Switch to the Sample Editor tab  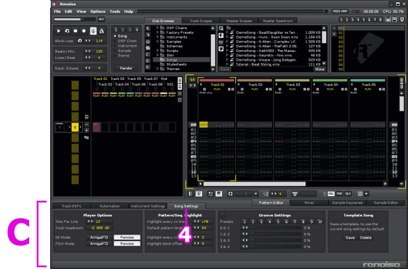coord(386,202)
